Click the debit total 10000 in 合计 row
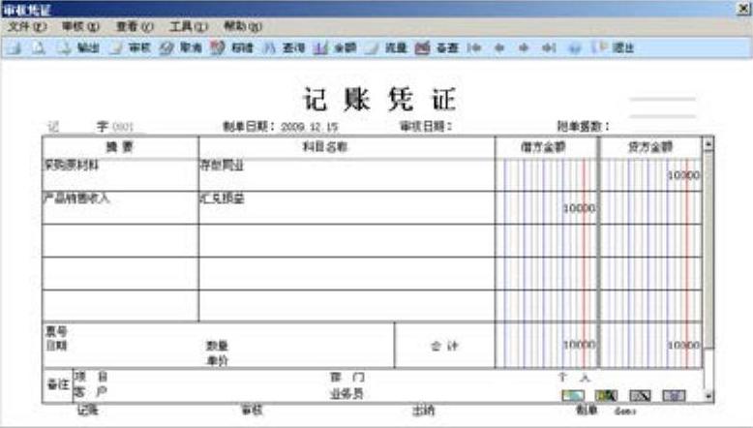The image size is (753, 428). [x=579, y=345]
